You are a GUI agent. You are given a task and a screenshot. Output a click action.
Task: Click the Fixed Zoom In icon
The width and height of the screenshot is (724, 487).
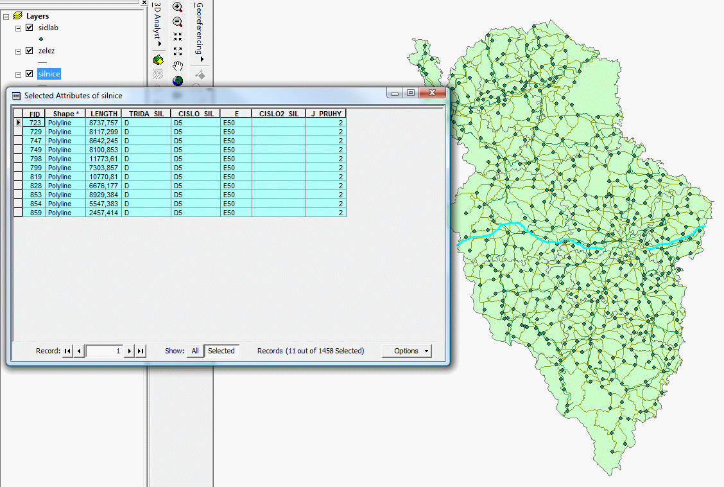tap(178, 37)
